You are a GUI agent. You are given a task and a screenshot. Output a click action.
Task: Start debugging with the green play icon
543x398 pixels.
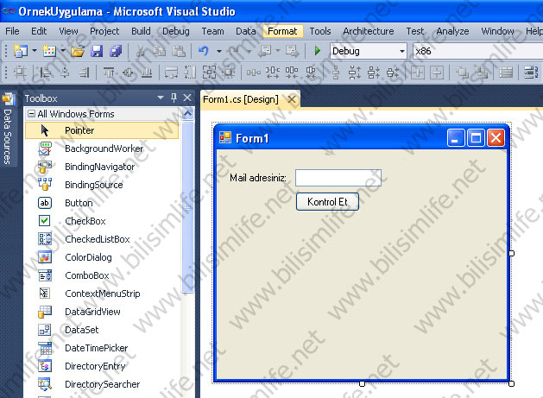coord(317,51)
